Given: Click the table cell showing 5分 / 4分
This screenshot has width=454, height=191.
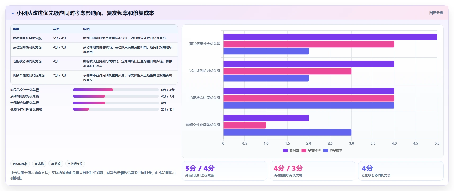Looking at the screenshot, I should [60, 38].
